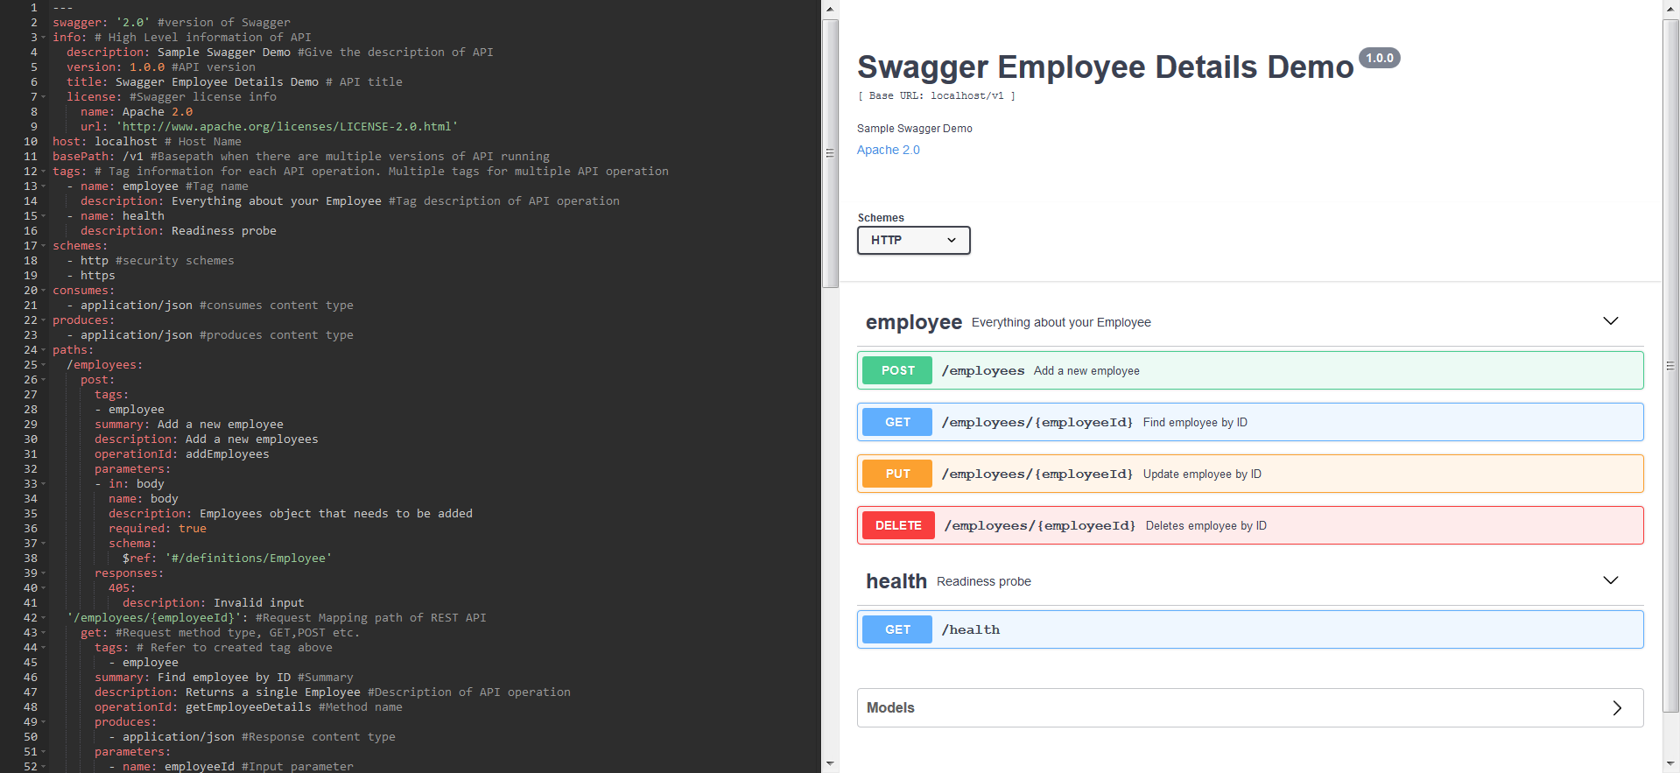The width and height of the screenshot is (1680, 773).
Task: Click the 'required: true' line
Action: (x=157, y=529)
